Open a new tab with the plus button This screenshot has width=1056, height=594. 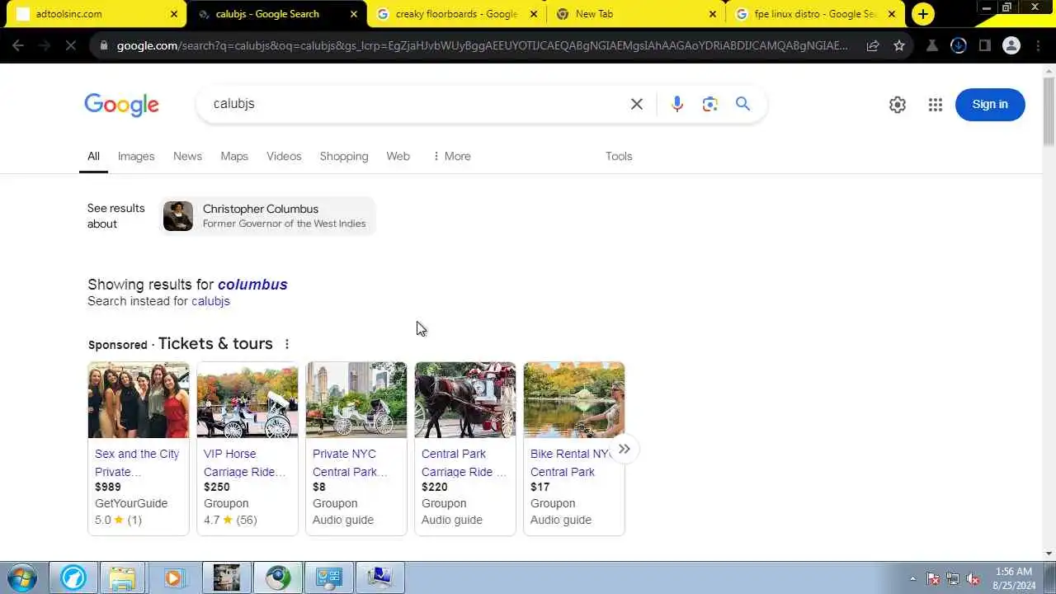tap(922, 14)
